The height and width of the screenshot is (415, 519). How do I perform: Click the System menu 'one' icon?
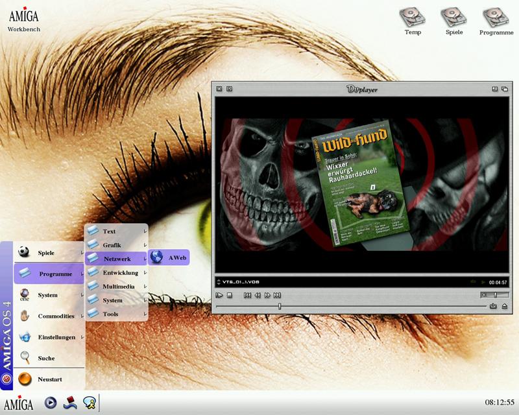25,294
